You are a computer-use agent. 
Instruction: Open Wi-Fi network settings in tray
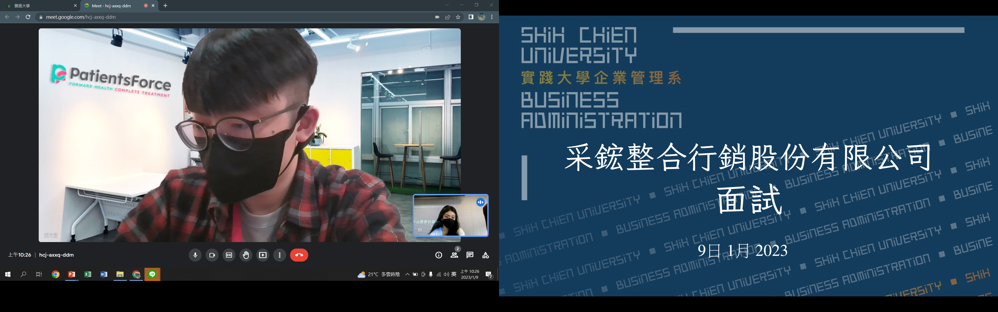coord(438,274)
